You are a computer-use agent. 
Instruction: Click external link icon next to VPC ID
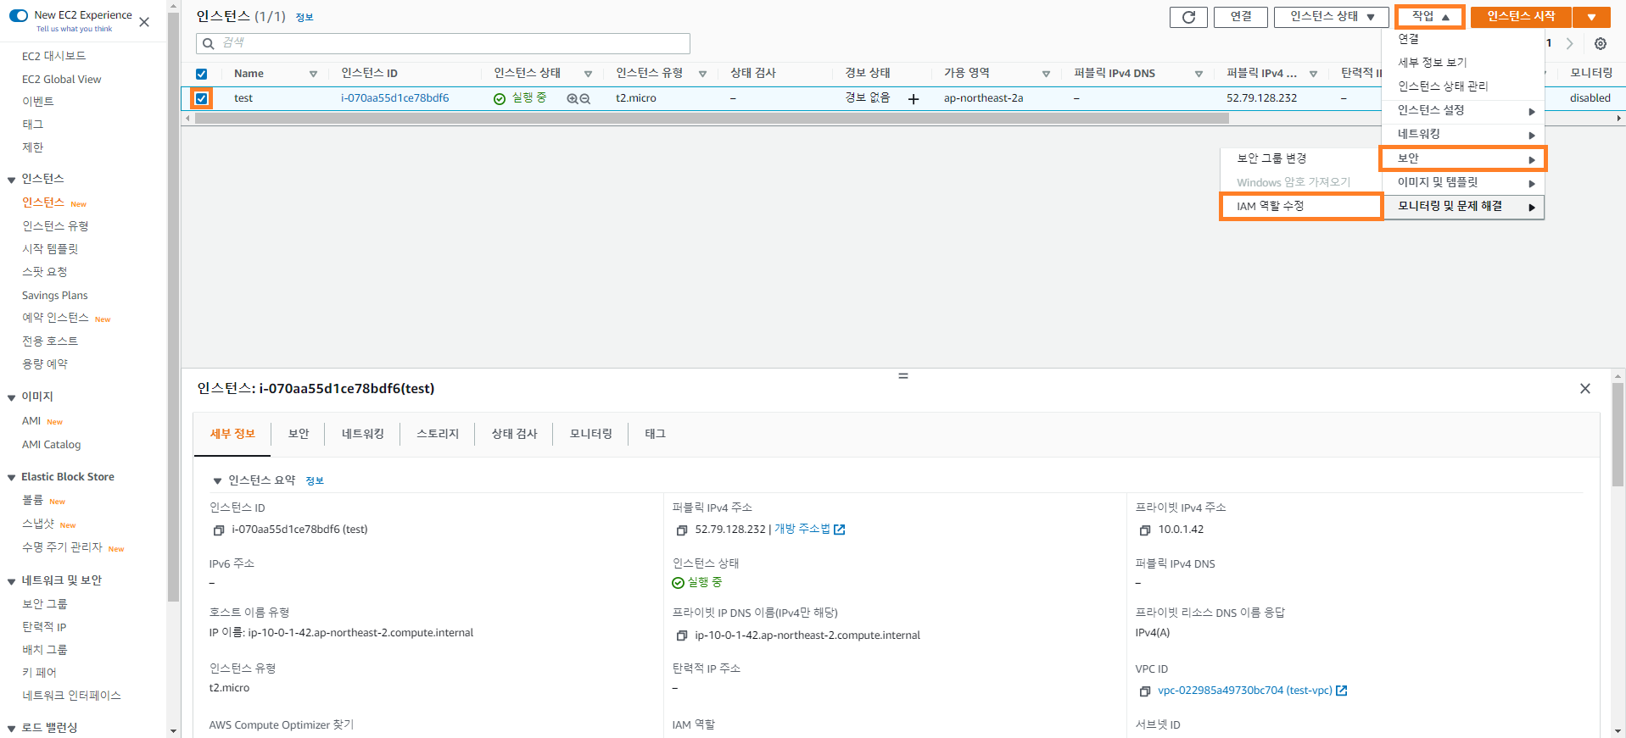pyautogui.click(x=1342, y=691)
